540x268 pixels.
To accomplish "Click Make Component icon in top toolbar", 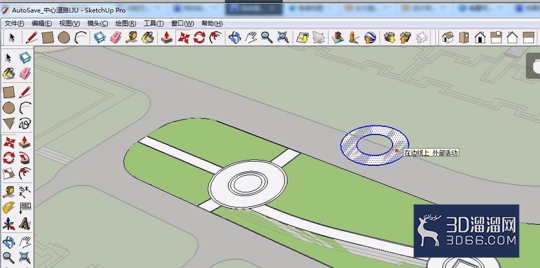I will (x=99, y=37).
